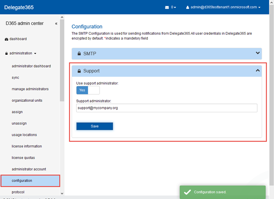
Task: Go to manage administrators page
Action: 30,89
